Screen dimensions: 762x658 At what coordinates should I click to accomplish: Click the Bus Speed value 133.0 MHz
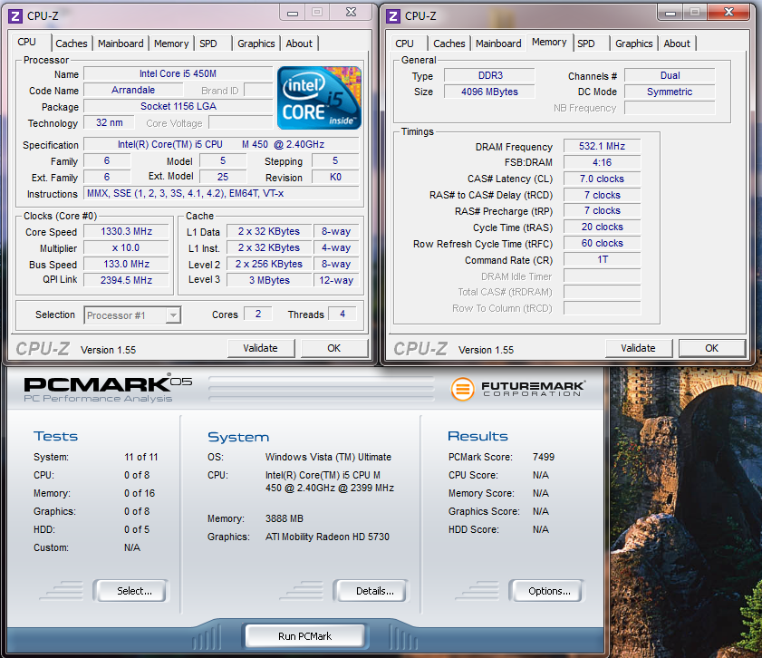pyautogui.click(x=126, y=264)
